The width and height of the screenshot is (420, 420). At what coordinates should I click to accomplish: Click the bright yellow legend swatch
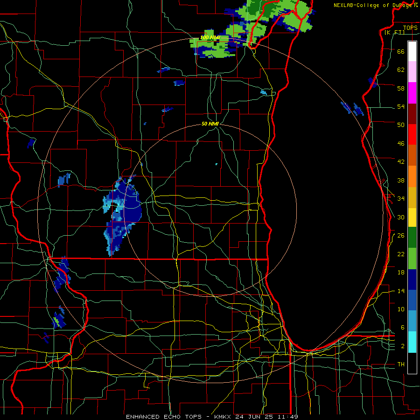(x=412, y=217)
